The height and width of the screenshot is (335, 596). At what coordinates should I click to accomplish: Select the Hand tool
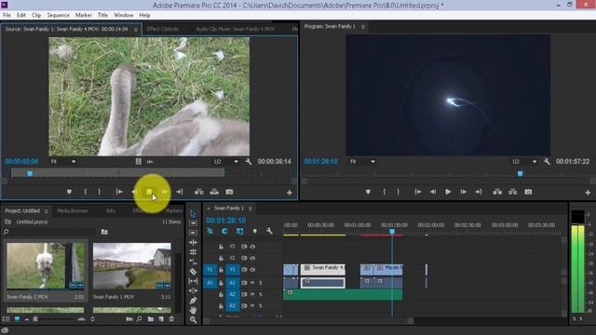(x=193, y=310)
